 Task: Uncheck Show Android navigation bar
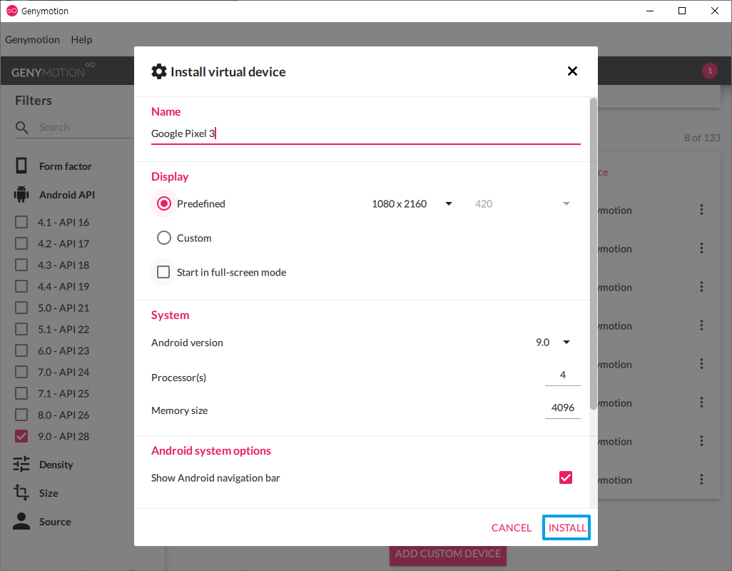[x=565, y=477]
